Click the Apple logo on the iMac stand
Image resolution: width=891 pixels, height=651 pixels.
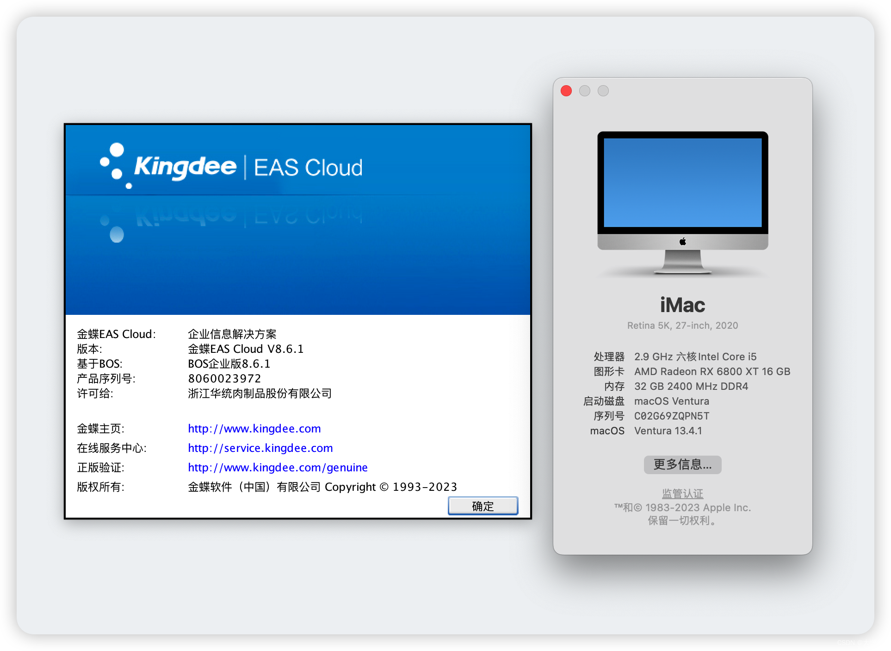(682, 241)
